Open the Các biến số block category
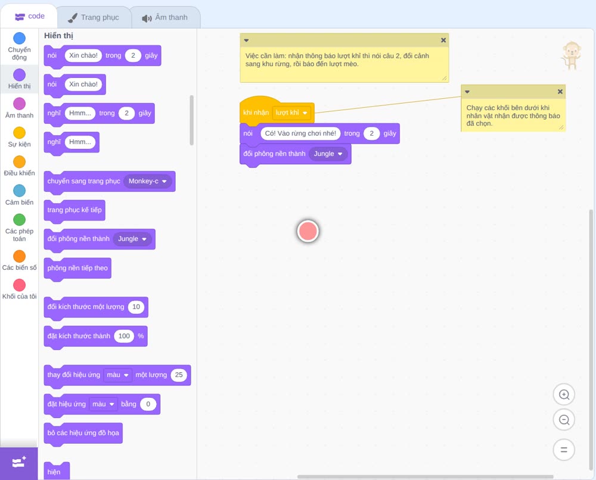This screenshot has height=480, width=596. pos(19,260)
